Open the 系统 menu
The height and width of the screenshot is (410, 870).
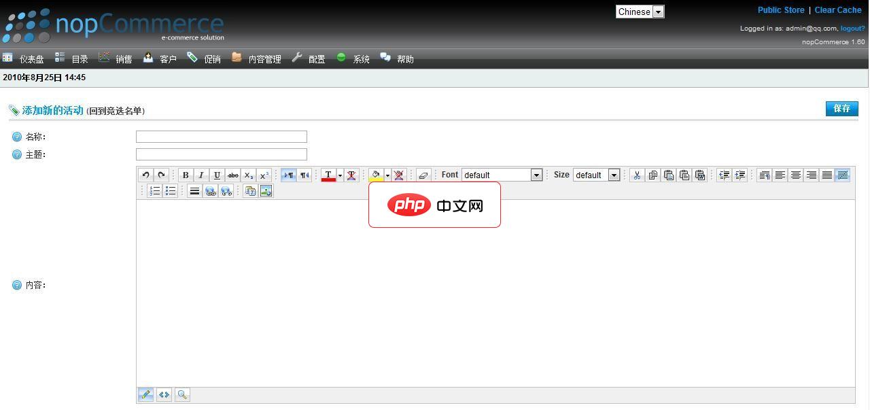[360, 58]
